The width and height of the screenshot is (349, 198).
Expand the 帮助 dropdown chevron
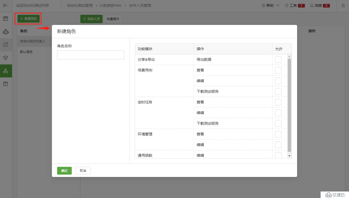pyautogui.click(x=278, y=5)
